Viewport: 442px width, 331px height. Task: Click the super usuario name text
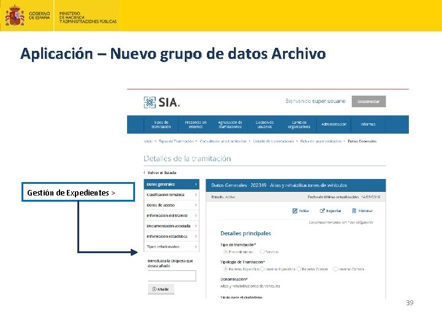329,101
